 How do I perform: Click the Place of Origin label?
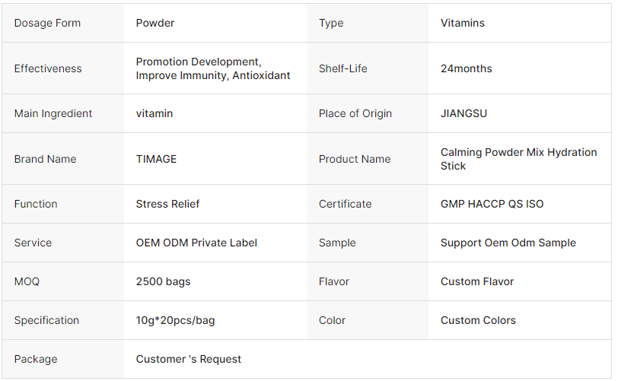(x=355, y=113)
